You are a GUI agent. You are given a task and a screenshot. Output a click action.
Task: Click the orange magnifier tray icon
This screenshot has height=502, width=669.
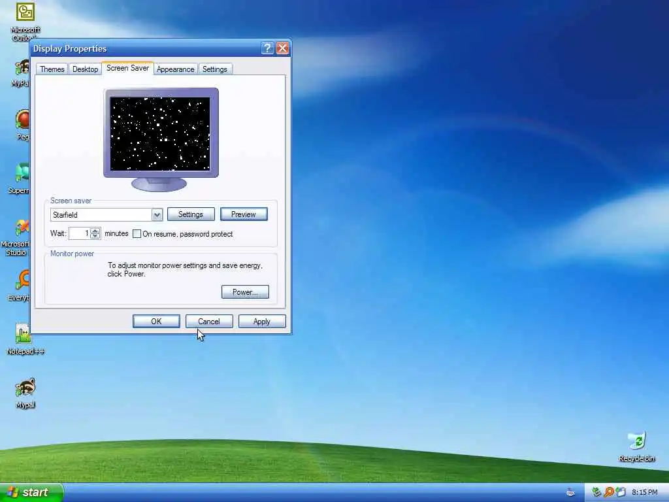click(x=609, y=492)
